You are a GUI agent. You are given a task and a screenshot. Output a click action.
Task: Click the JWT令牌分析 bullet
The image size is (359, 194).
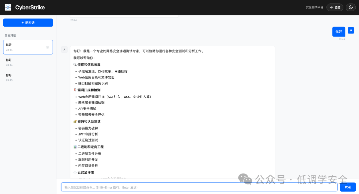tap(88, 134)
